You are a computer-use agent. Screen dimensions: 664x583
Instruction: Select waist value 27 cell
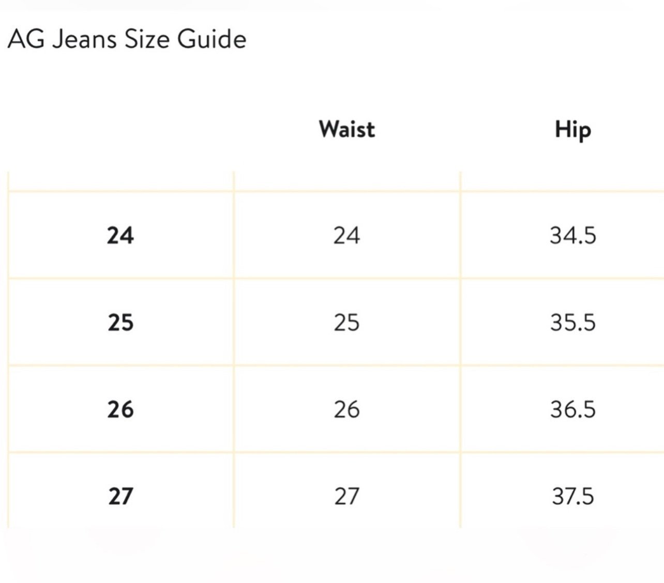click(346, 496)
